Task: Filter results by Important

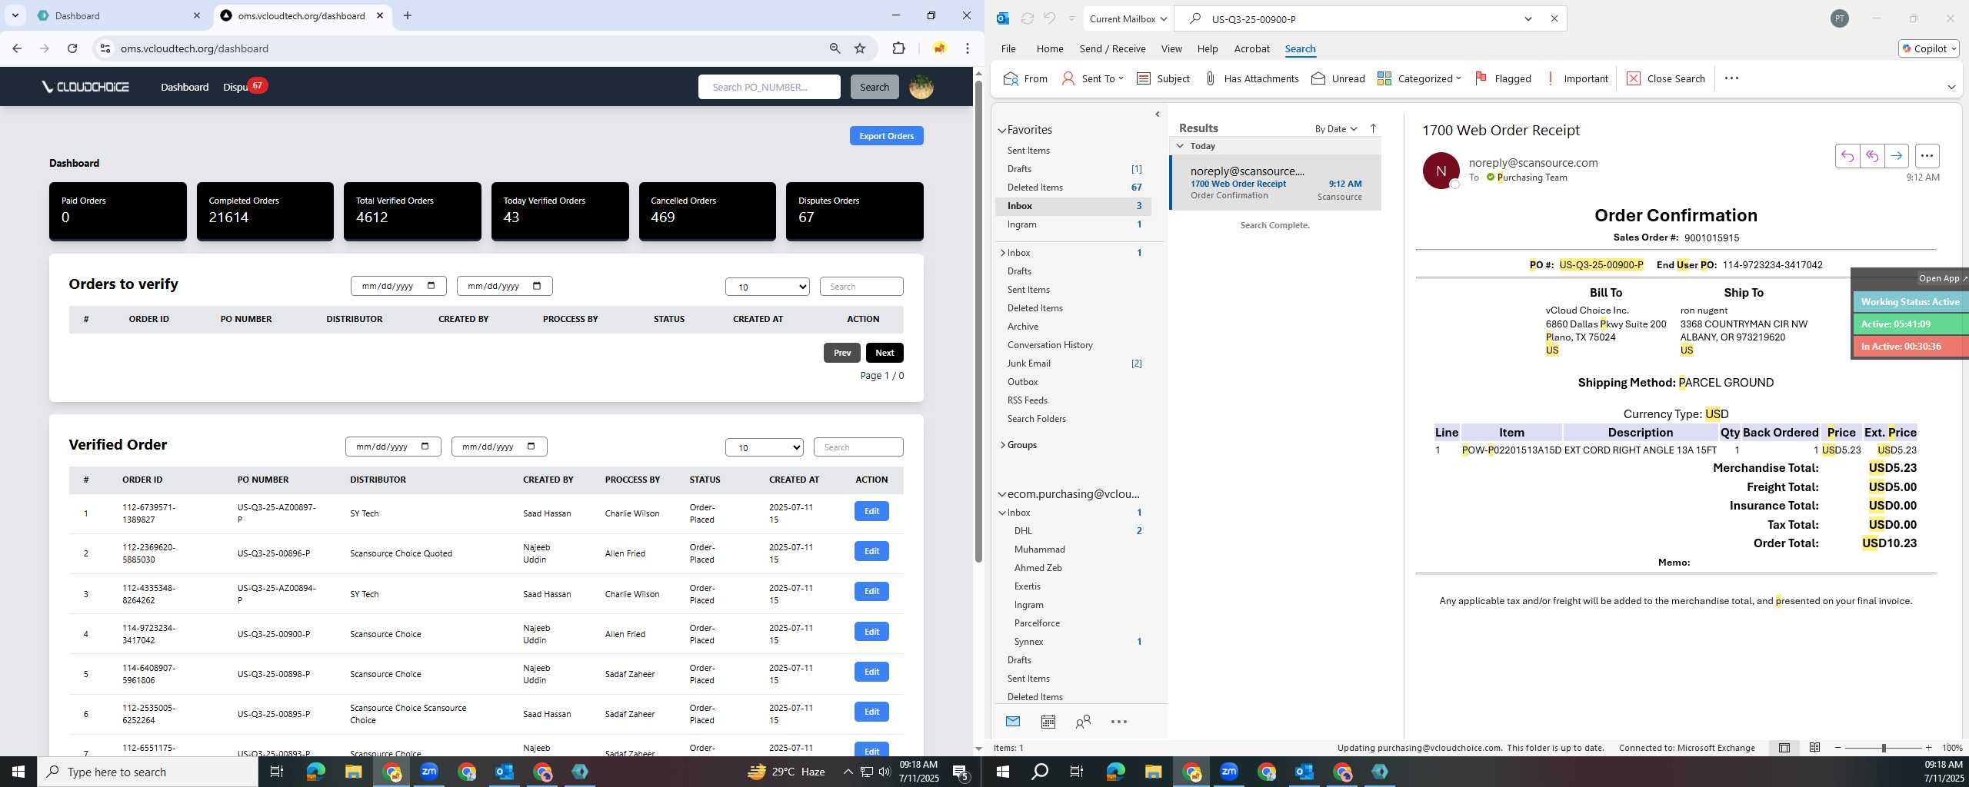Action: [1576, 78]
